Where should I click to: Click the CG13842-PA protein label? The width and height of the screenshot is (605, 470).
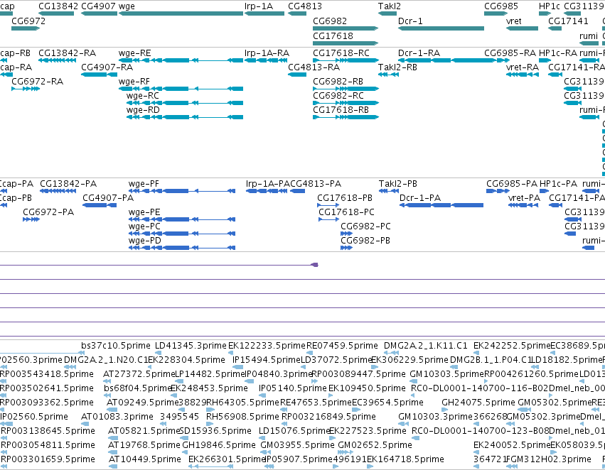[x=68, y=184]
